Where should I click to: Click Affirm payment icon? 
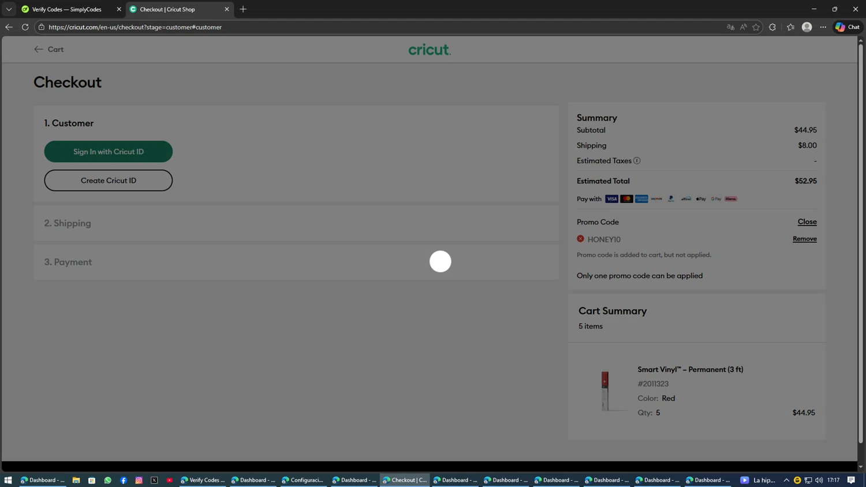point(686,199)
